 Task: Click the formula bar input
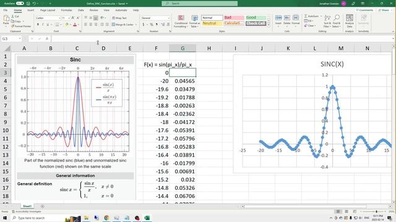click(222, 39)
